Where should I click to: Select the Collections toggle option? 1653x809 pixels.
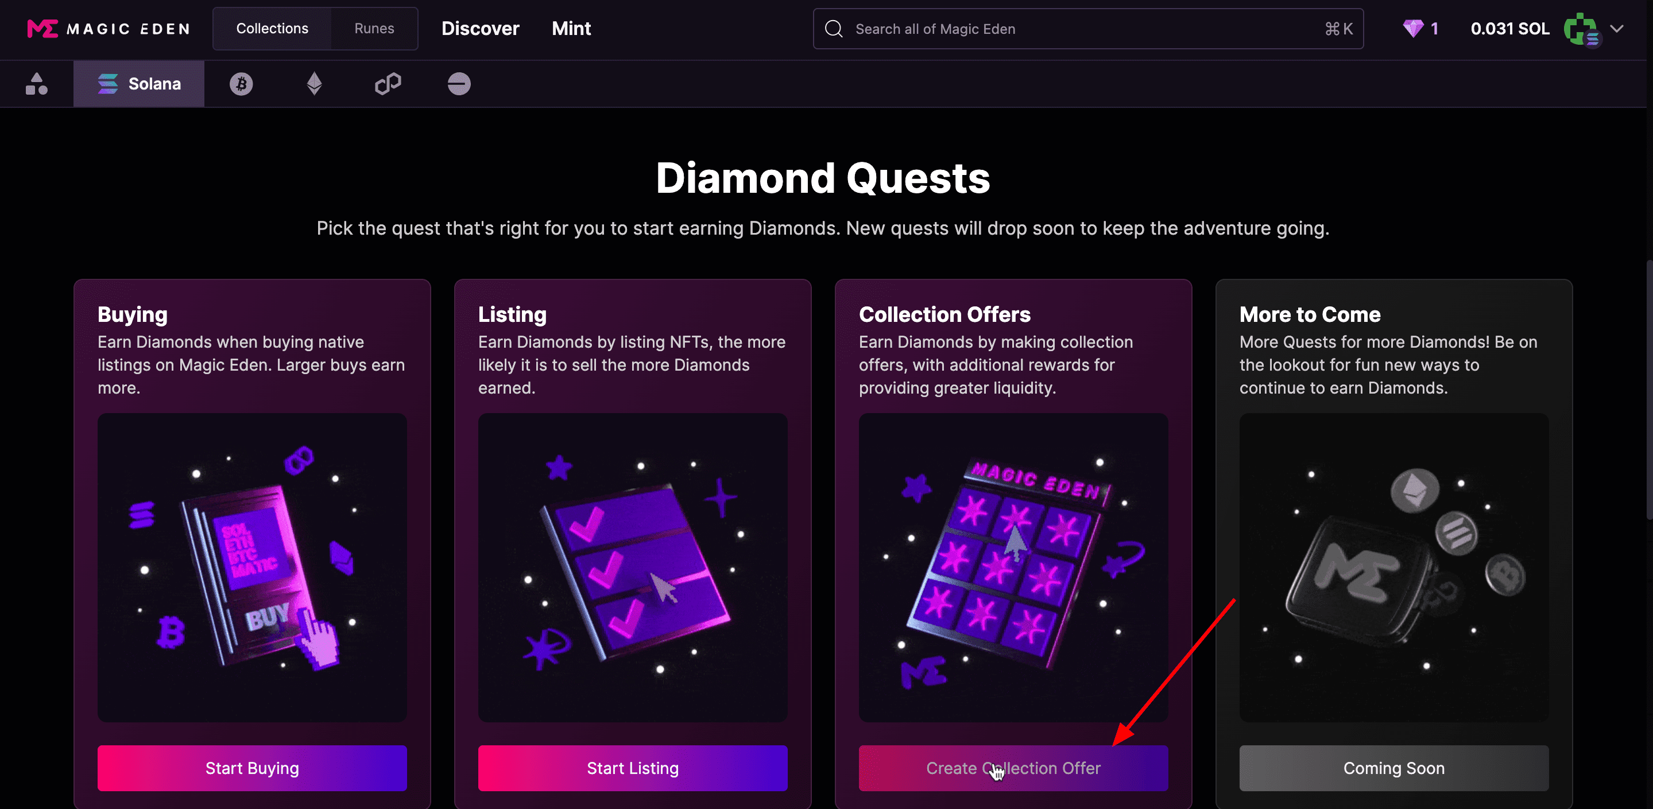[x=272, y=29]
